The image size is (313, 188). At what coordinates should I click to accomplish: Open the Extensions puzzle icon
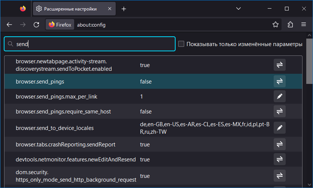tap(290, 25)
